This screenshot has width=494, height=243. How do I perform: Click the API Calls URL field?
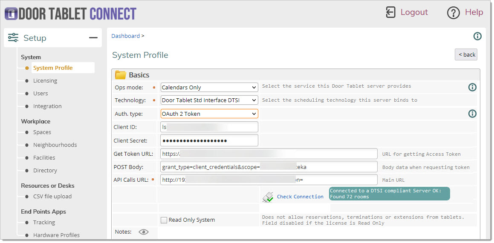(269, 180)
